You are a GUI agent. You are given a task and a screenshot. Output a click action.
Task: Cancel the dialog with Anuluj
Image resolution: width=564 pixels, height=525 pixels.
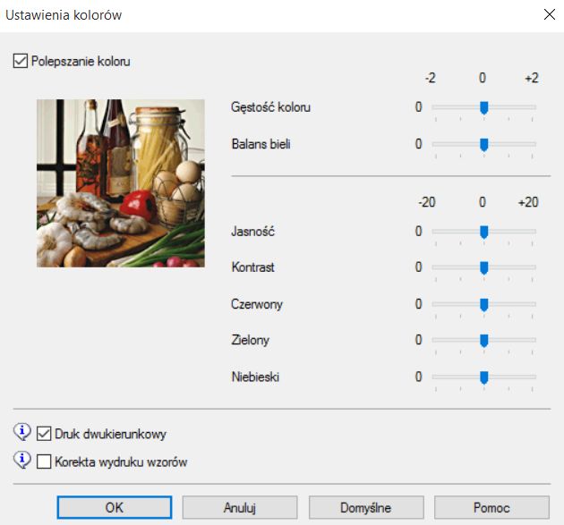click(240, 507)
